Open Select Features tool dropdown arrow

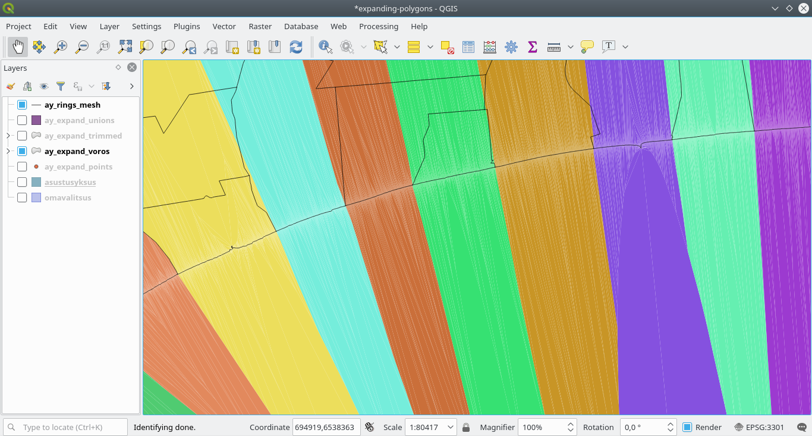click(396, 46)
